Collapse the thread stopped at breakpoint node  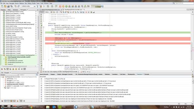[2, 55]
